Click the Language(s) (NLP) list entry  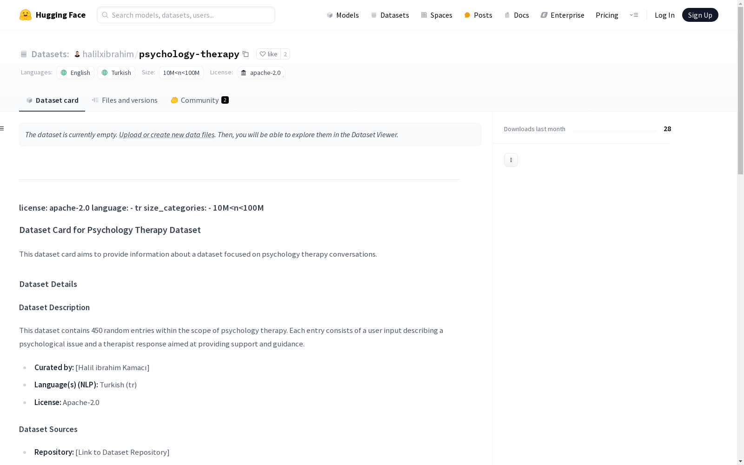86,385
